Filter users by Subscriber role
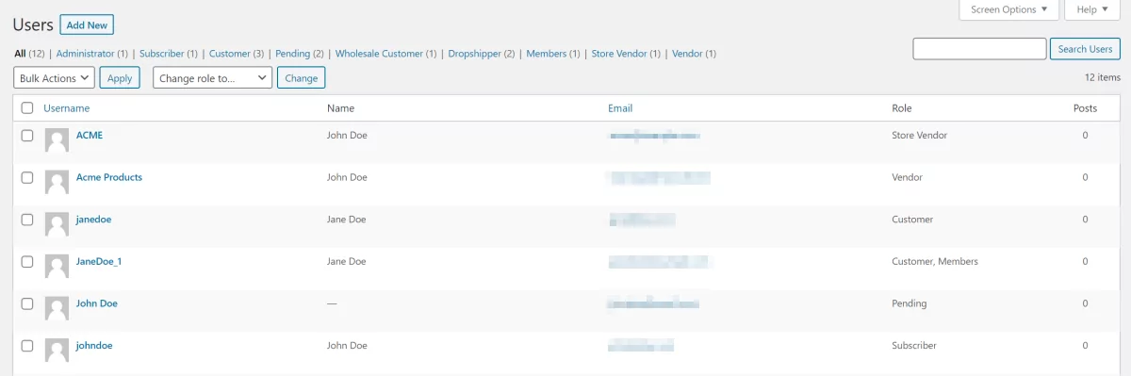The width and height of the screenshot is (1131, 376). point(161,54)
